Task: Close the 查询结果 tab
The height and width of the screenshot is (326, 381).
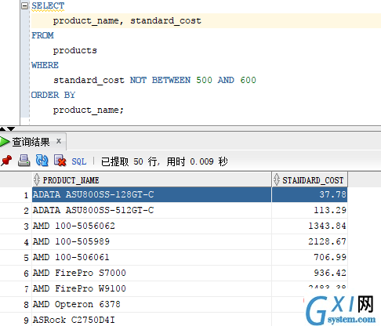Action: click(x=59, y=141)
